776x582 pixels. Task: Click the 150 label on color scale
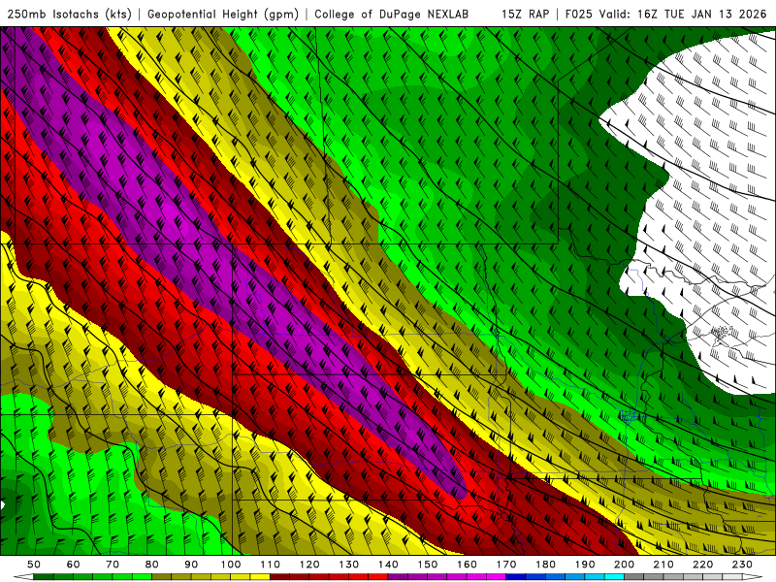point(428,565)
